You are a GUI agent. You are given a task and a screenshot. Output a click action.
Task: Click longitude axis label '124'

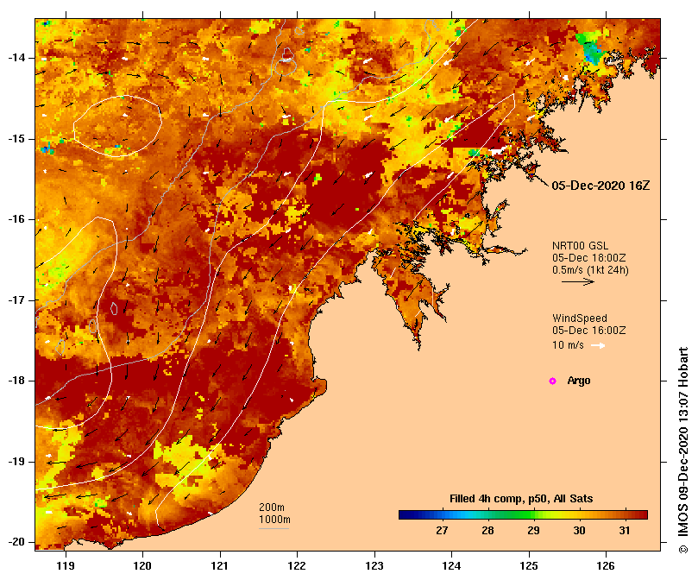[x=451, y=566]
